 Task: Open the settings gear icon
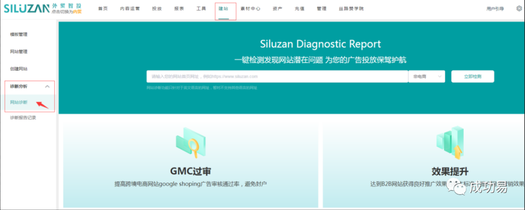(x=519, y=9)
